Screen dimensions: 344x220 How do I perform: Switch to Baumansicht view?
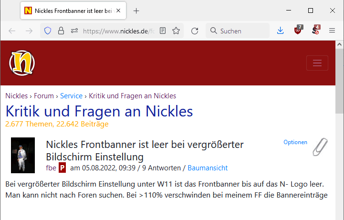point(208,168)
